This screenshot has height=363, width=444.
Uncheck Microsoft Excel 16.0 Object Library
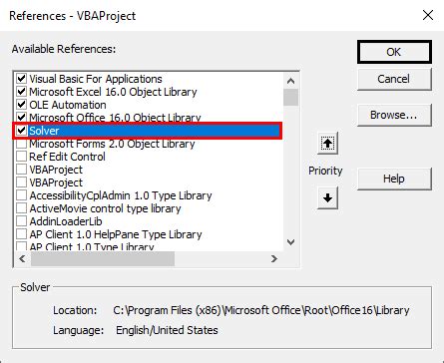click(22, 92)
